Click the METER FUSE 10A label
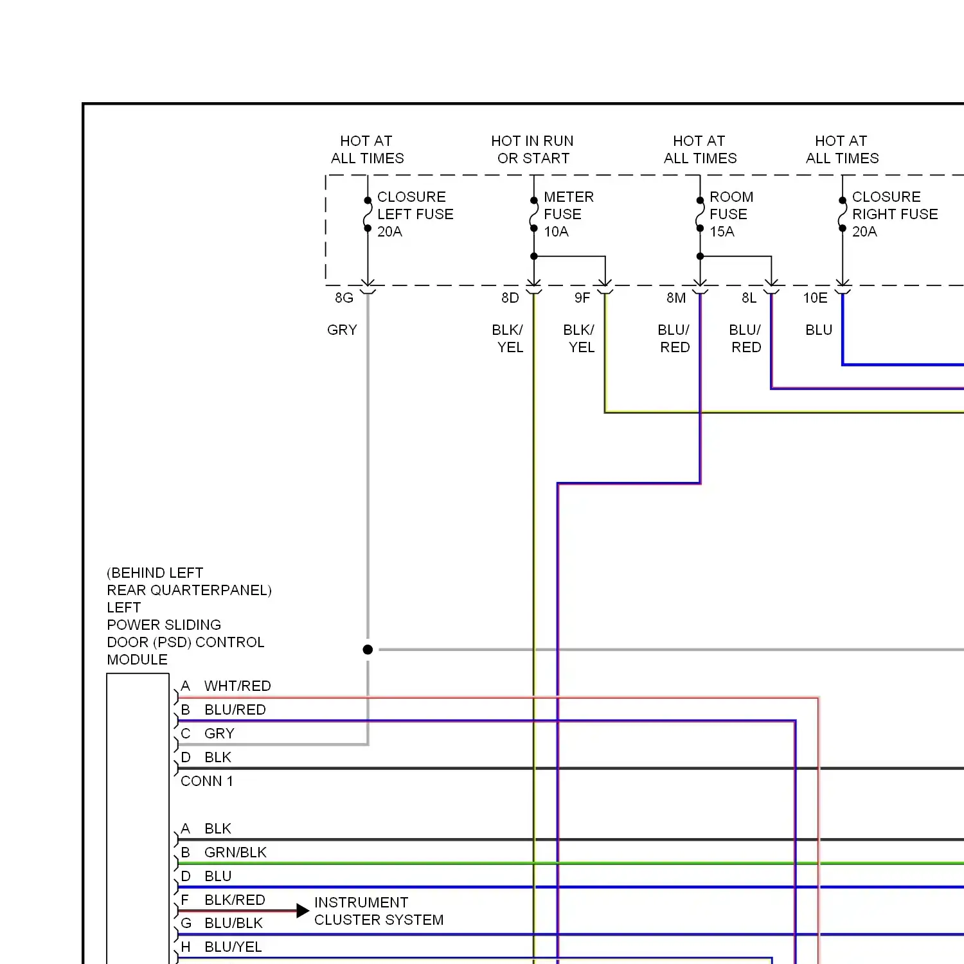964x964 pixels. (x=569, y=214)
